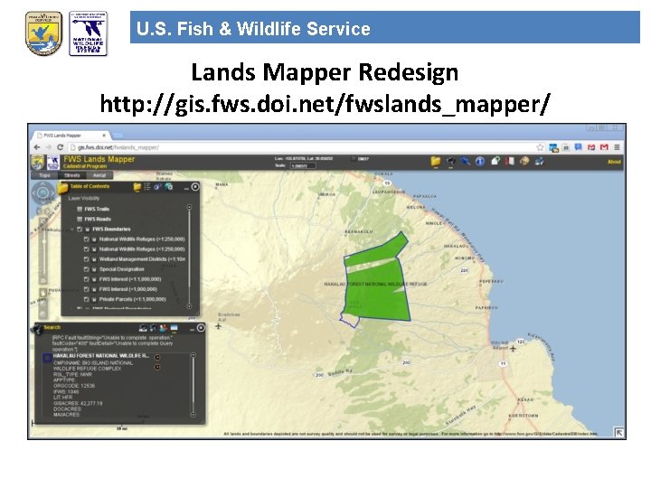Open the Chrome hamburger menu
The height and width of the screenshot is (488, 651).
pos(617,147)
